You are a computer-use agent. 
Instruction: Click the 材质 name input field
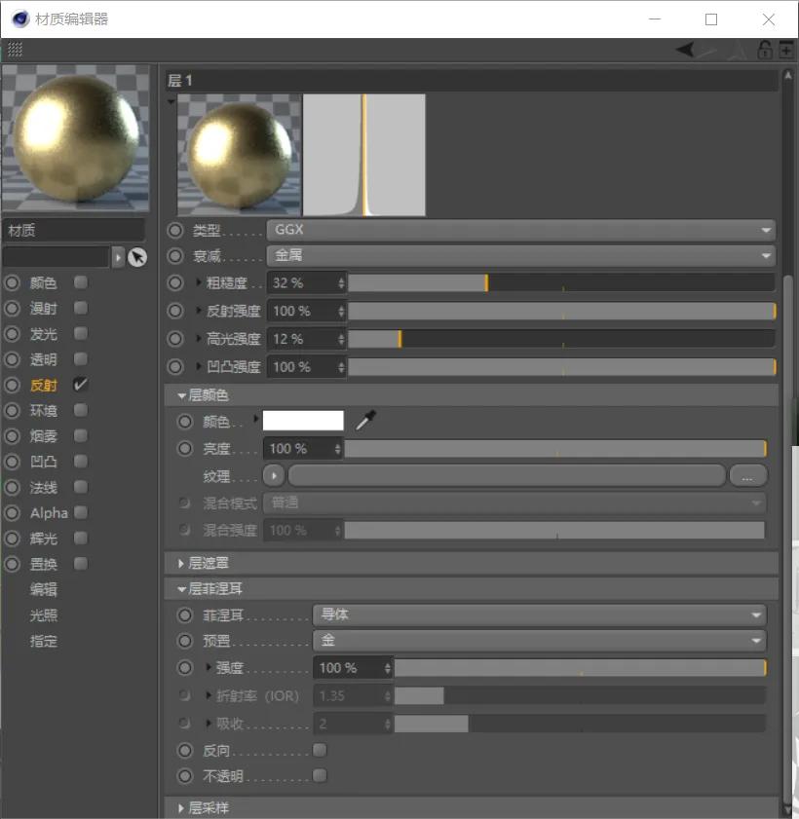74,231
